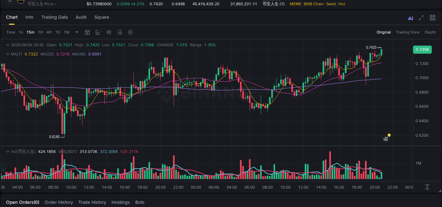This screenshot has height=207, width=442.
Task: Click the MEME tag link
Action: click(x=296, y=4)
